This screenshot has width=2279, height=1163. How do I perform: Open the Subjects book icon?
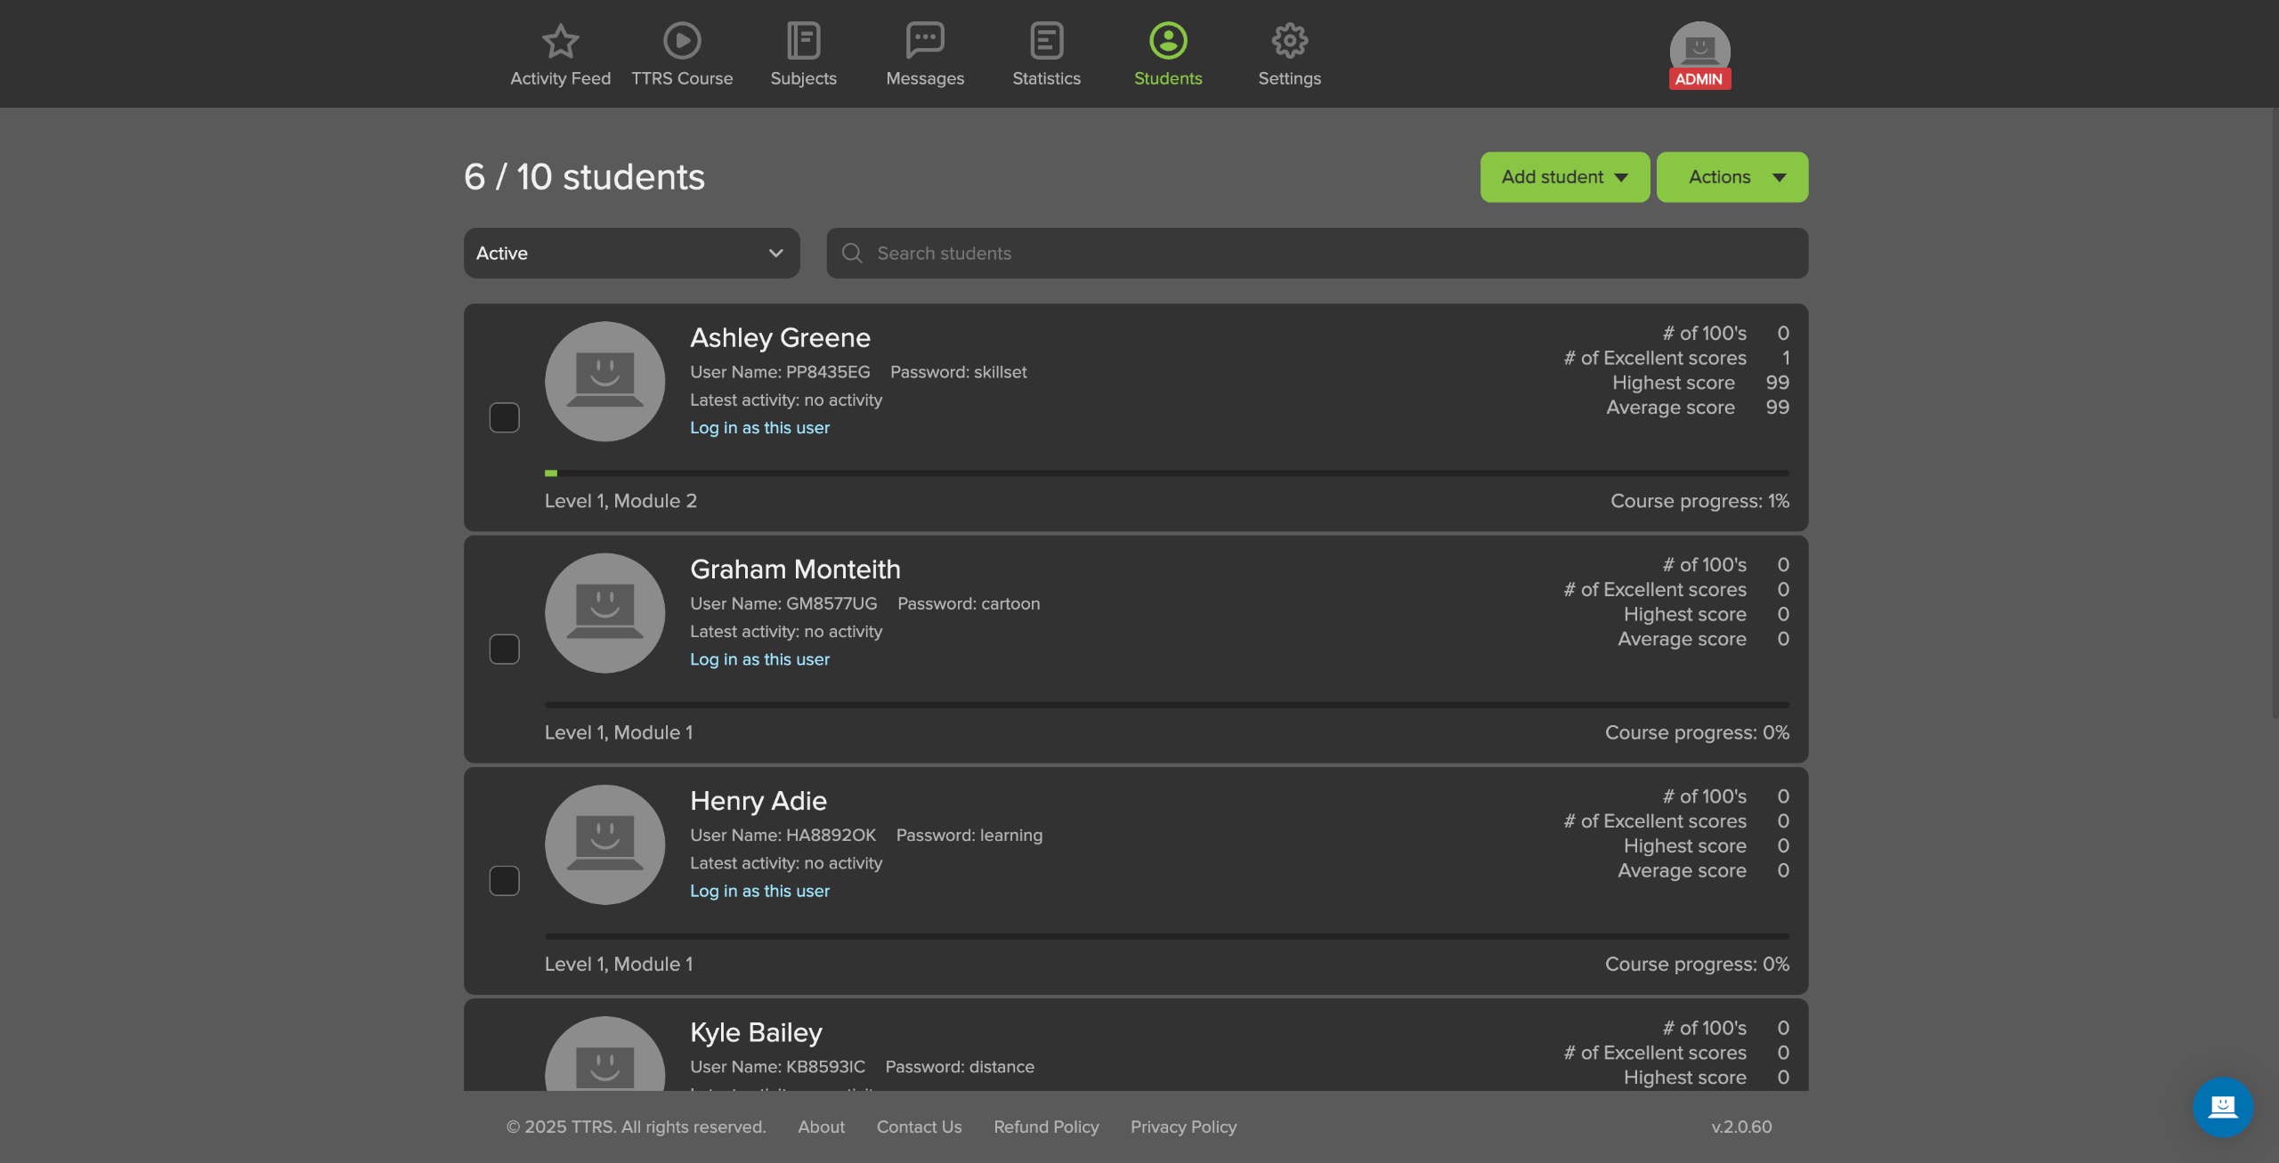[x=803, y=41]
